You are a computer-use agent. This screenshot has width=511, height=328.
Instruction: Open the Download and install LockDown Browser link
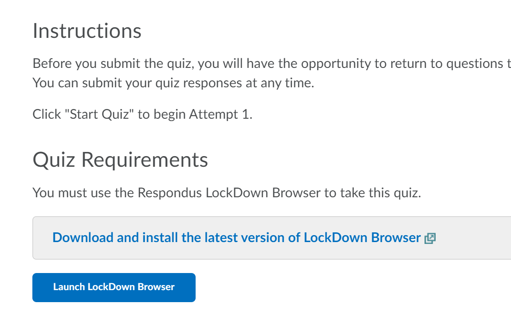pyautogui.click(x=236, y=238)
